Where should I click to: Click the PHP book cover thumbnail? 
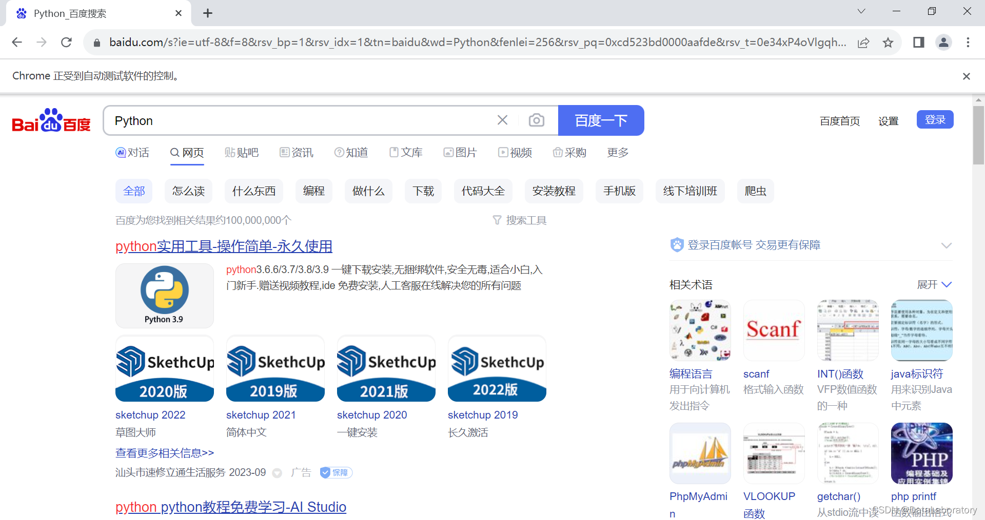click(x=922, y=453)
